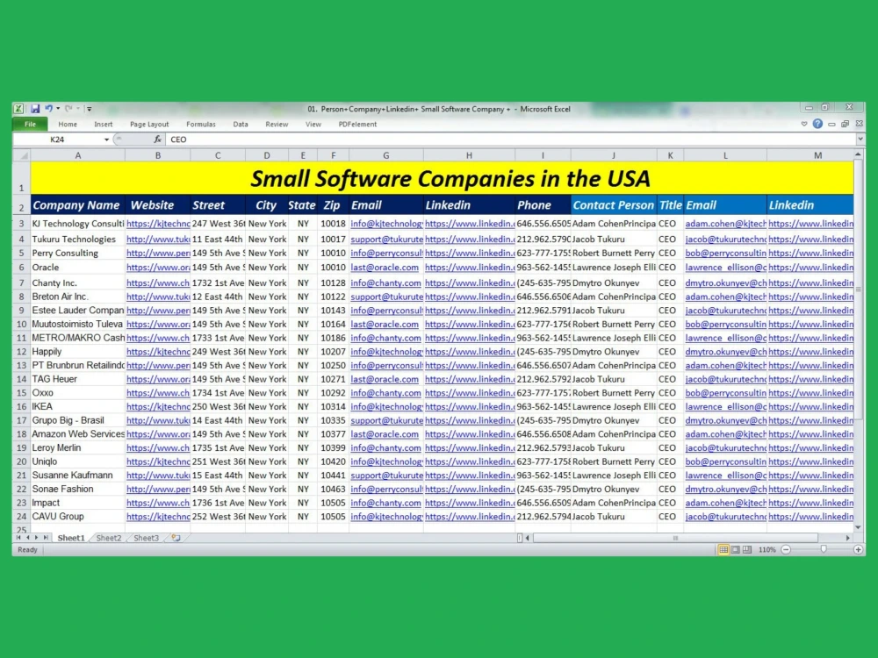
Task: Select Normal view icon in status bar
Action: coord(723,549)
